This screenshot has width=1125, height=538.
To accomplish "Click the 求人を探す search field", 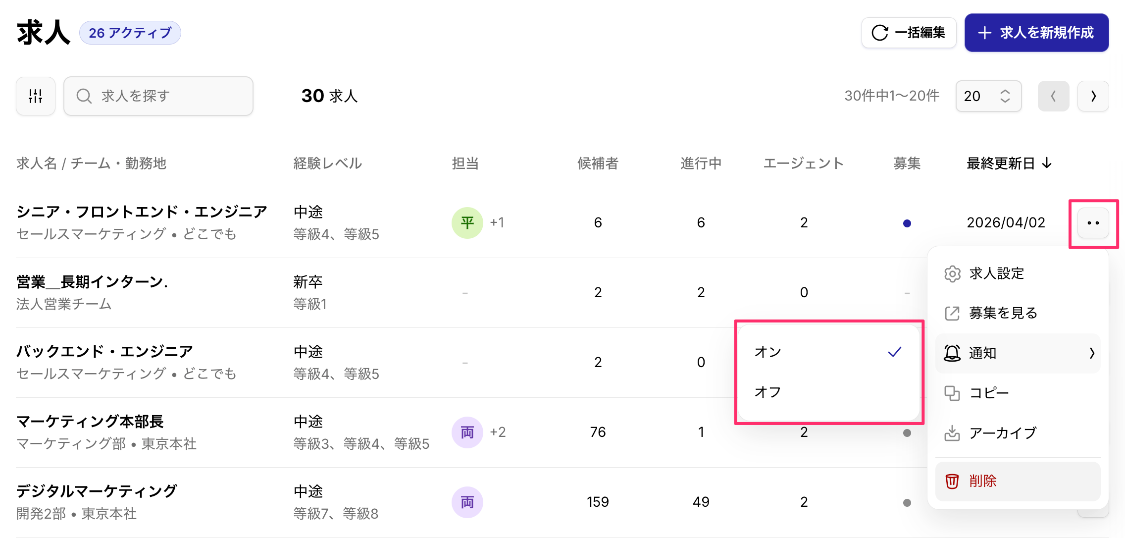I will click(x=158, y=96).
